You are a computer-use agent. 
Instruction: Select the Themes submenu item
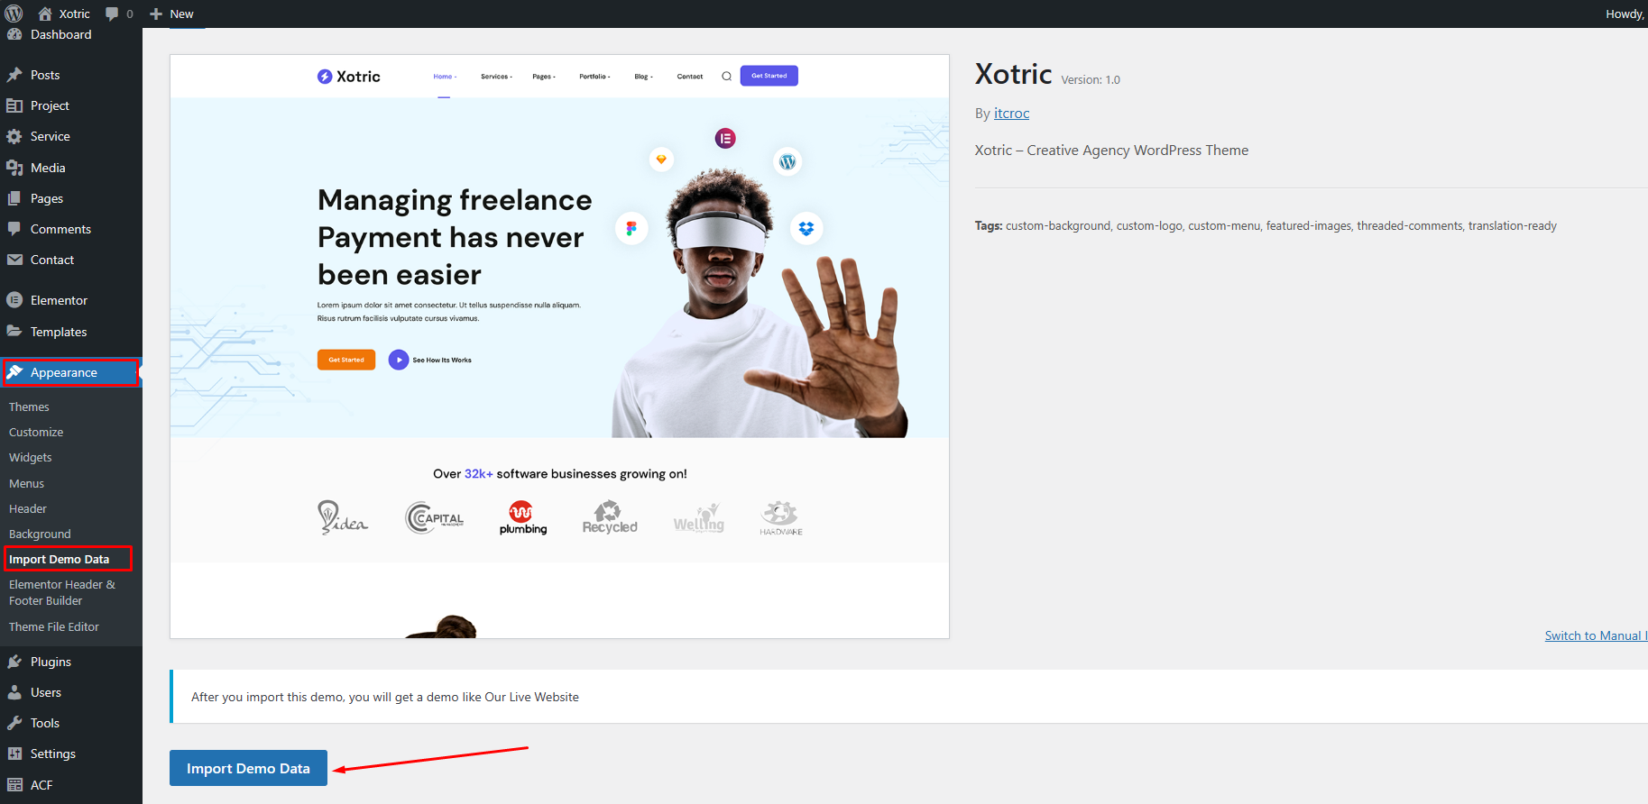[x=29, y=407]
